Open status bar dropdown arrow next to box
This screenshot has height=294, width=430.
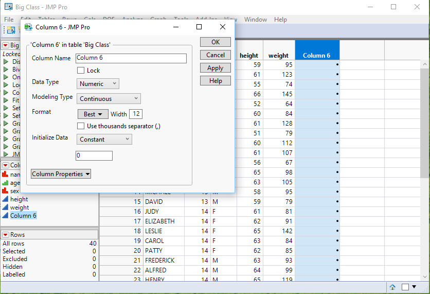[x=415, y=287]
